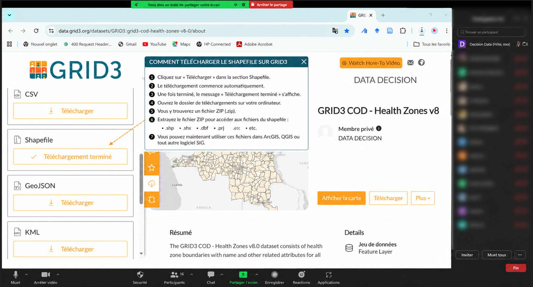Click the star icon on map sidebar
The width and height of the screenshot is (533, 287).
pos(151,168)
